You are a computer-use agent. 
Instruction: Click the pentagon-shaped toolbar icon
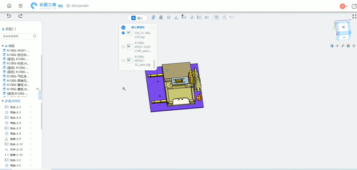(x=224, y=17)
